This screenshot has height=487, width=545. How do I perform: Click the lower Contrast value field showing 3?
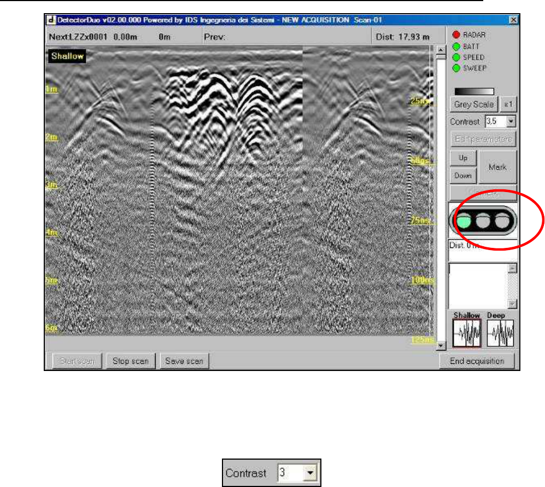click(x=291, y=473)
